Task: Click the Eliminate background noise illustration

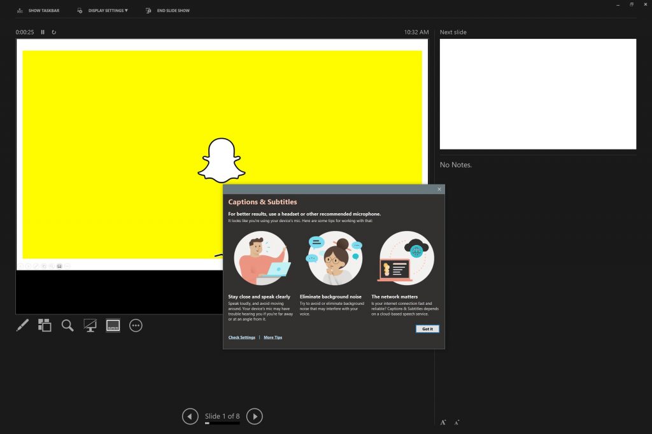Action: [x=334, y=258]
